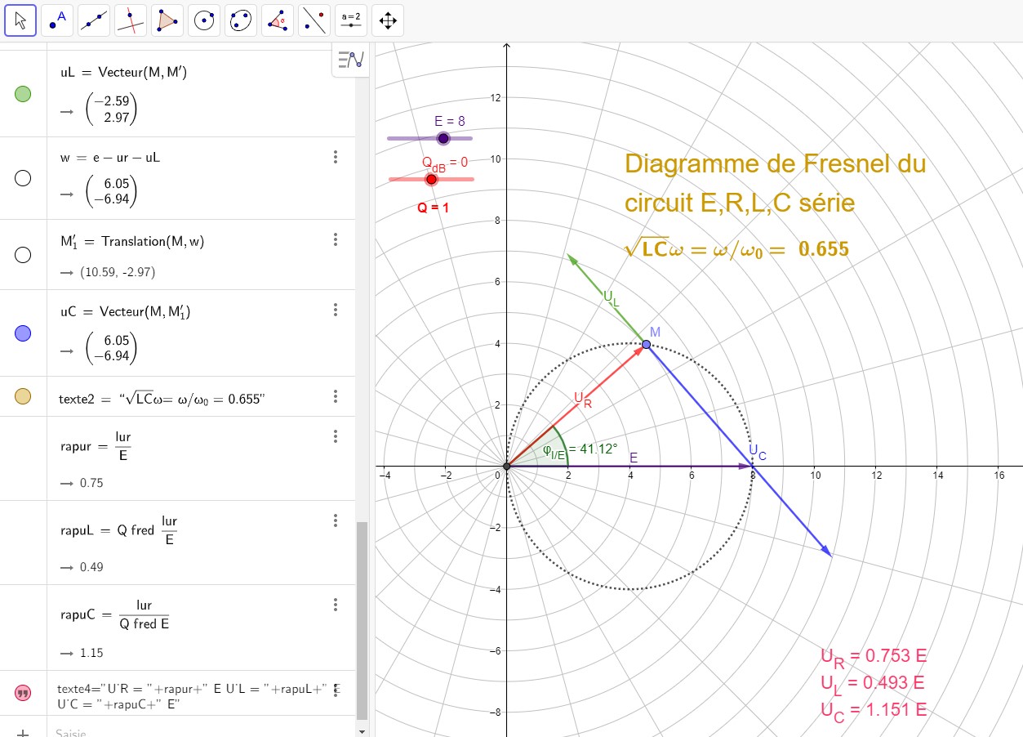Choose the Ellipse conic tool
1023x737 pixels.
point(241,20)
